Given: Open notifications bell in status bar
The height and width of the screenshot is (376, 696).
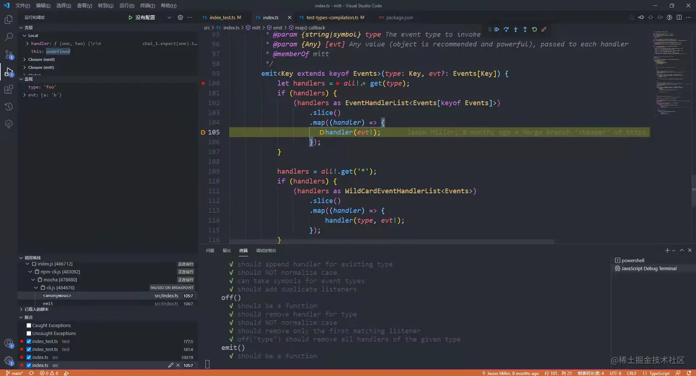Looking at the screenshot, I should pyautogui.click(x=689, y=373).
